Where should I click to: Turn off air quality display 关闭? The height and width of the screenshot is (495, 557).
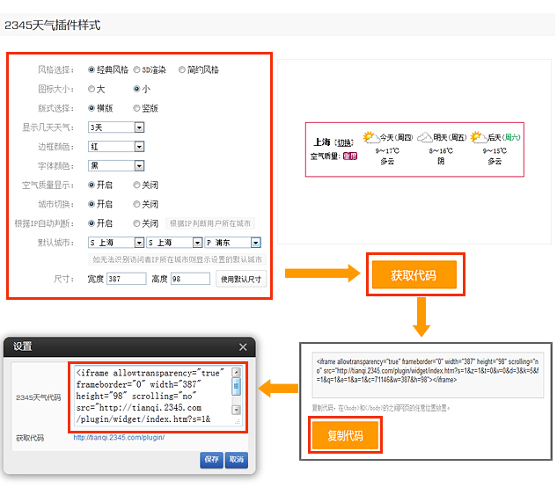136,185
